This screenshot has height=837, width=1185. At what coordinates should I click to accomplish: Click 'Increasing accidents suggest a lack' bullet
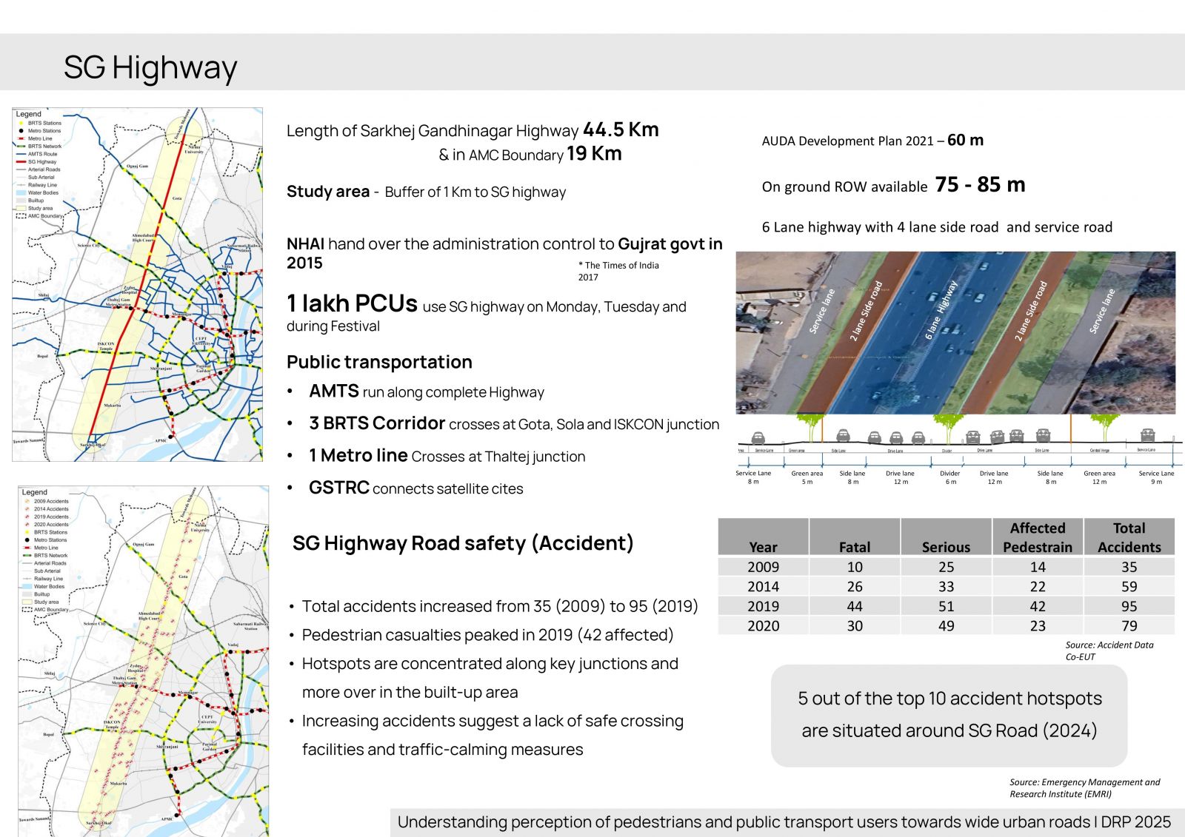point(493,735)
